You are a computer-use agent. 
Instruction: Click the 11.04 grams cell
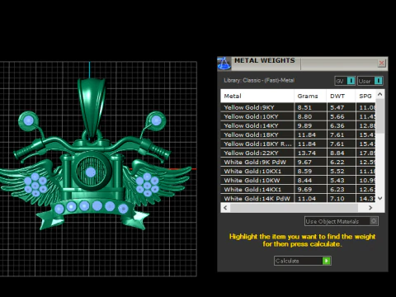(310, 198)
